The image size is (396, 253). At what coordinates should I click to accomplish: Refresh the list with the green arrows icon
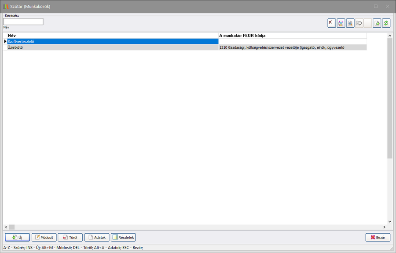386,23
